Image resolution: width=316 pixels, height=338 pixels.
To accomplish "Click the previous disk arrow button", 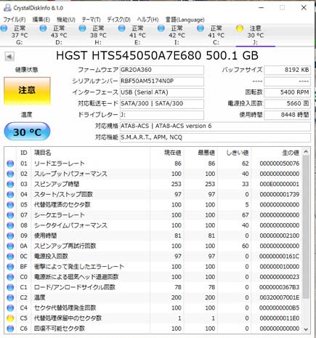I will [9, 57].
